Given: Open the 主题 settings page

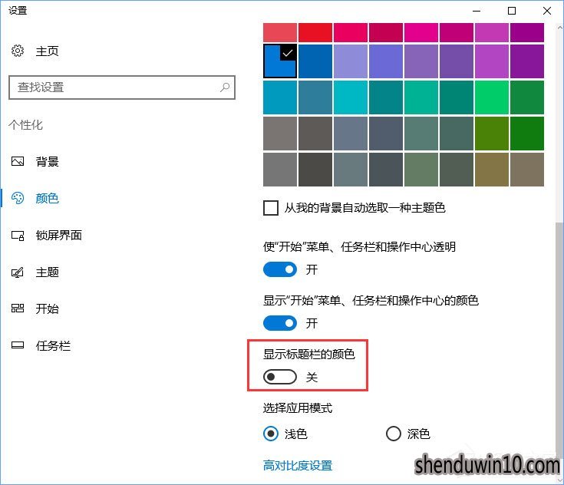Looking at the screenshot, I should point(47,272).
